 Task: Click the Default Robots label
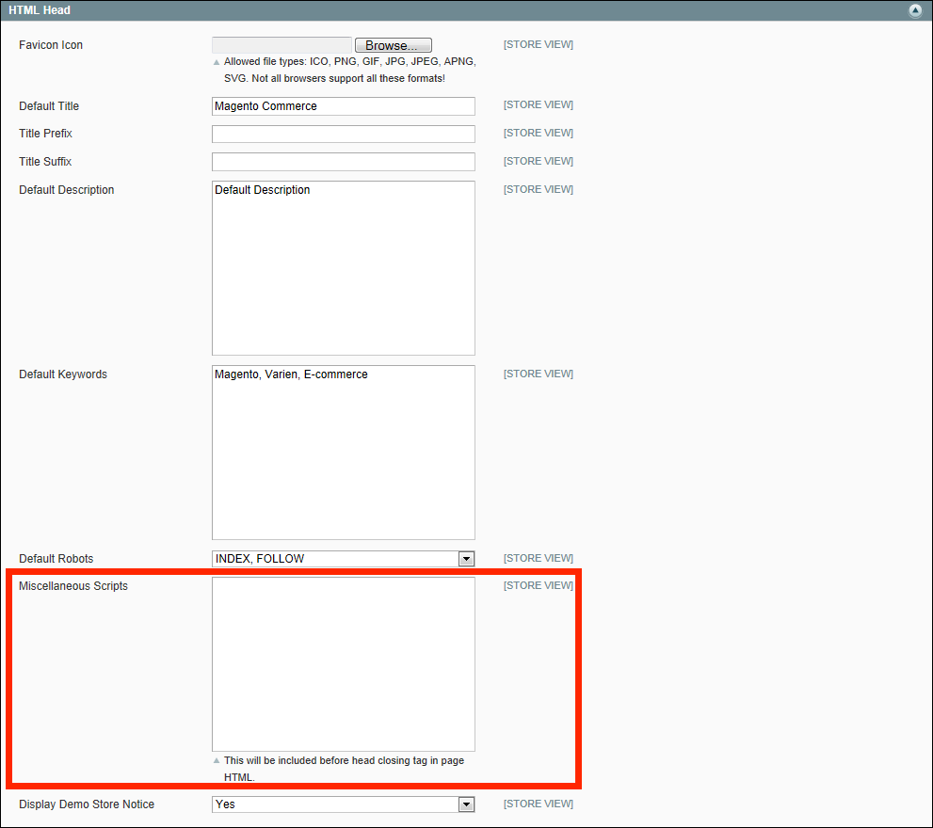click(x=56, y=559)
